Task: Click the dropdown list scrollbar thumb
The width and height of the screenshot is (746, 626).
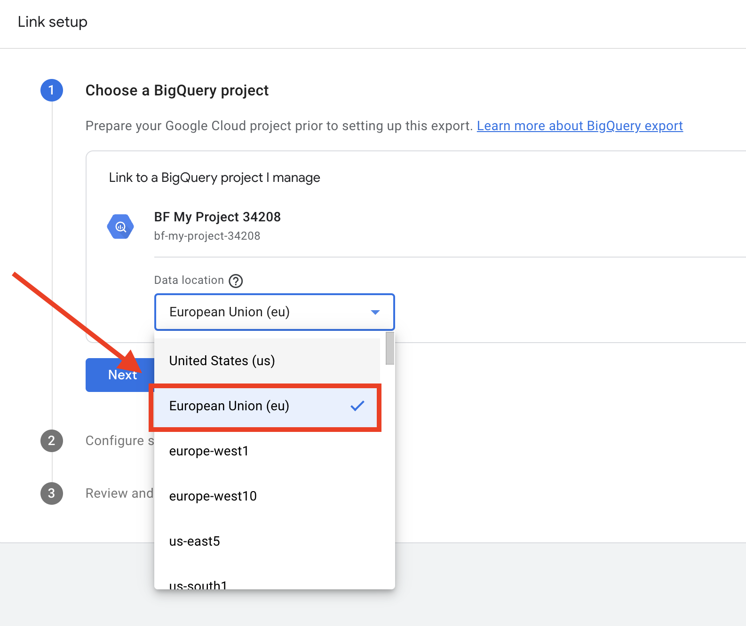Action: coord(390,348)
